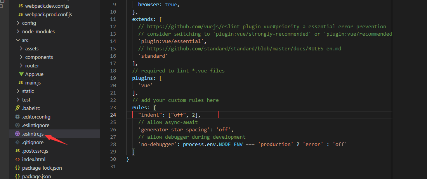
Task: Click 'generator-star-spacing' on line 26
Action: point(174,129)
